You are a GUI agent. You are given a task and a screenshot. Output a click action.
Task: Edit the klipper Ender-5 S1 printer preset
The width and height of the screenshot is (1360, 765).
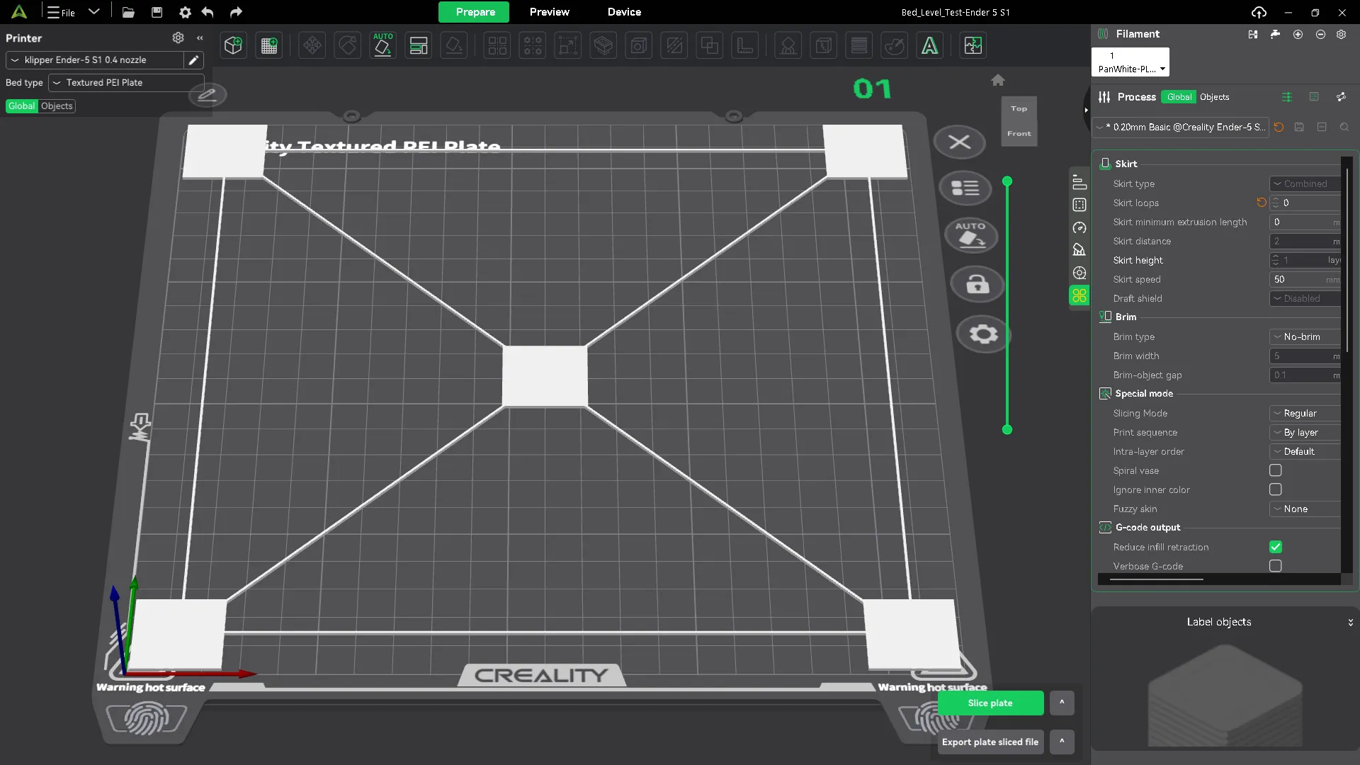pos(193,60)
